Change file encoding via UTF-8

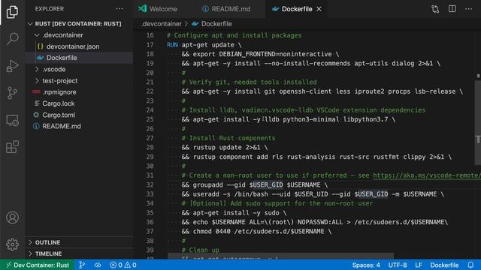coord(398,265)
